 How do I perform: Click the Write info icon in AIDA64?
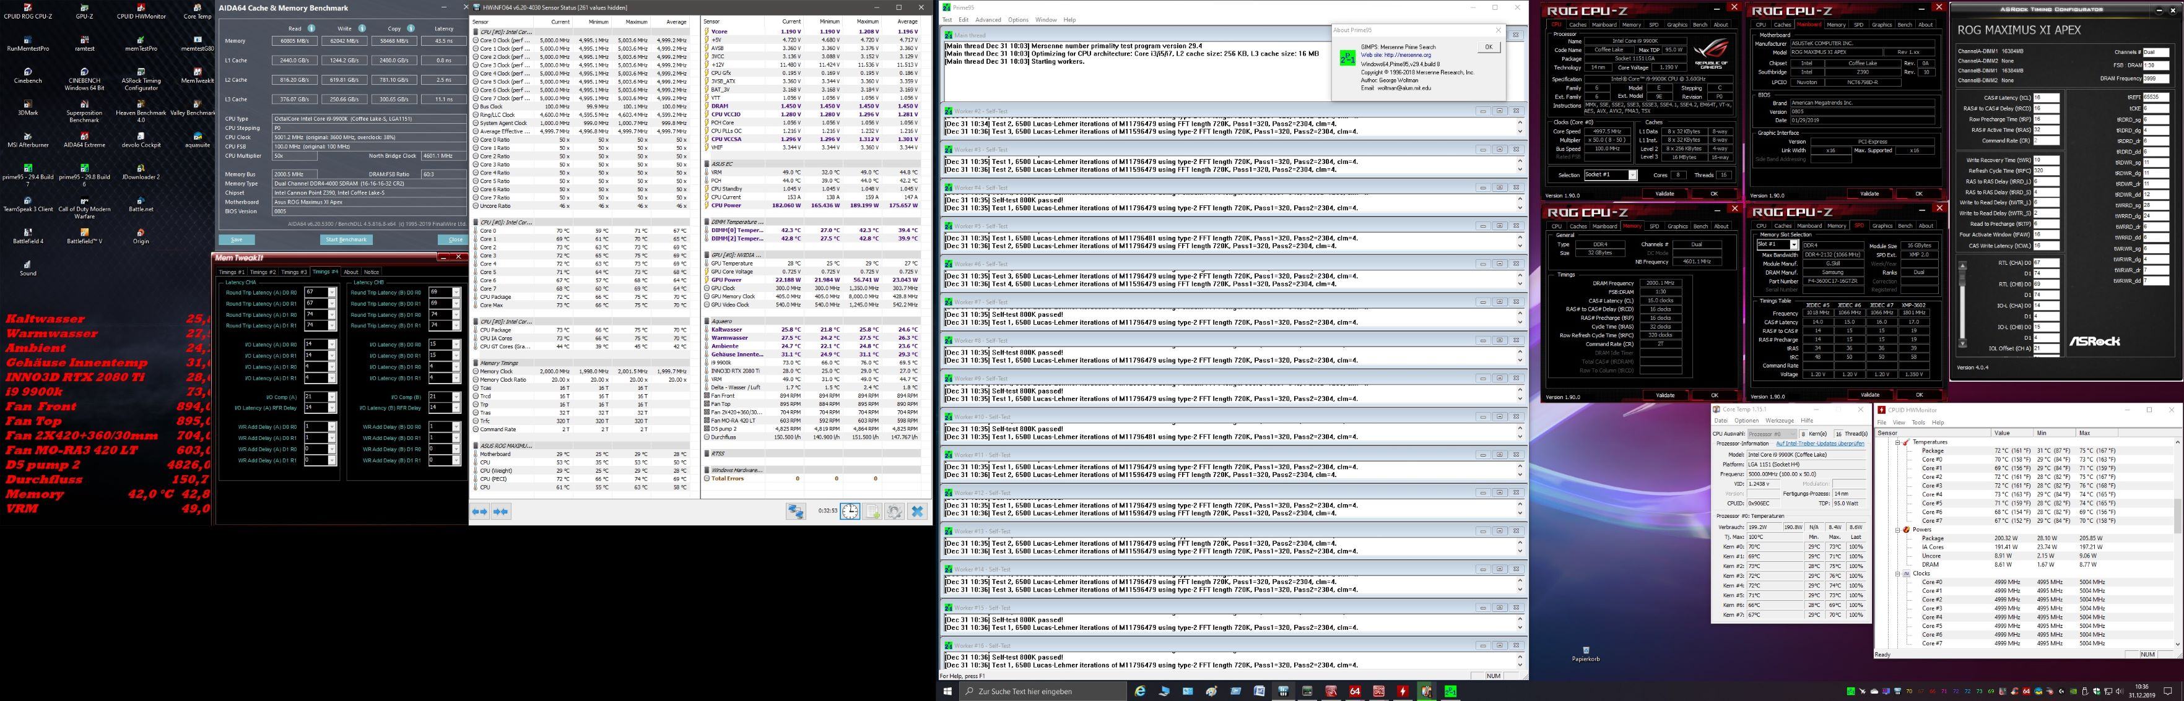tap(362, 28)
